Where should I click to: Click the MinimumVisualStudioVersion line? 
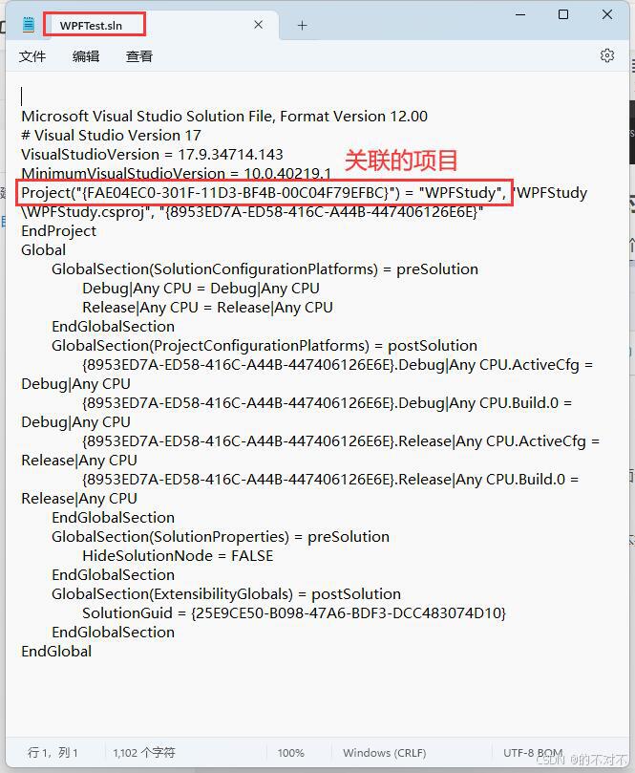tap(176, 174)
